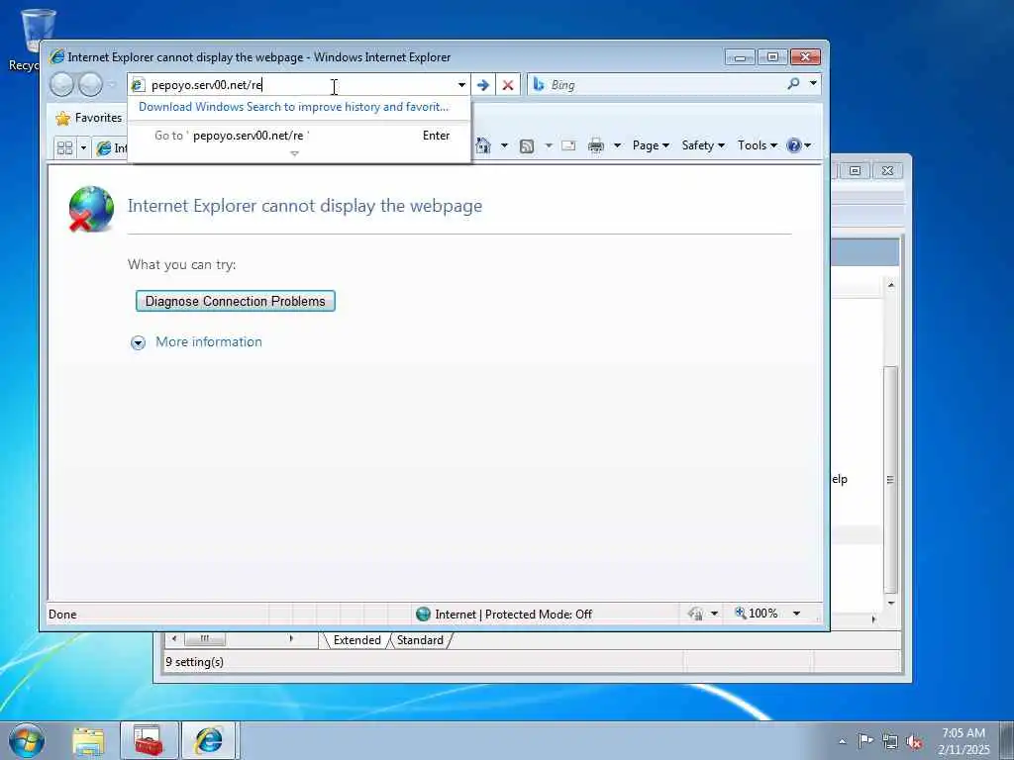Screen dimensions: 1014x760
Task: Click Action Center flag tray icon
Action: tap(865, 740)
